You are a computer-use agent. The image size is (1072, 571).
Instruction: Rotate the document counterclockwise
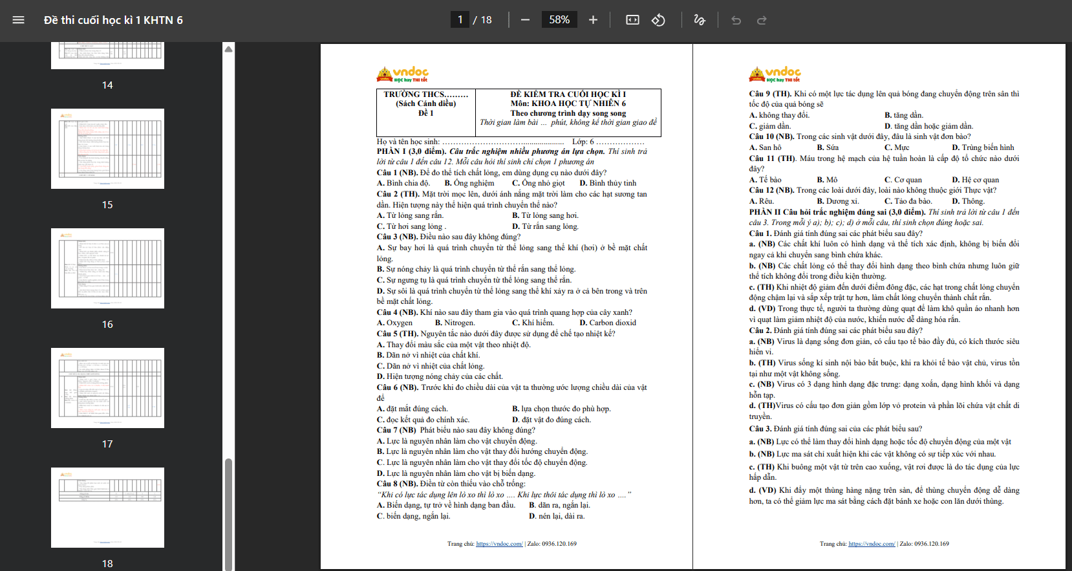pos(658,20)
